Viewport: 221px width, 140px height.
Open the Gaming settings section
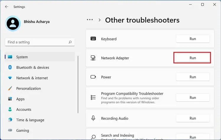pyautogui.click(x=23, y=130)
